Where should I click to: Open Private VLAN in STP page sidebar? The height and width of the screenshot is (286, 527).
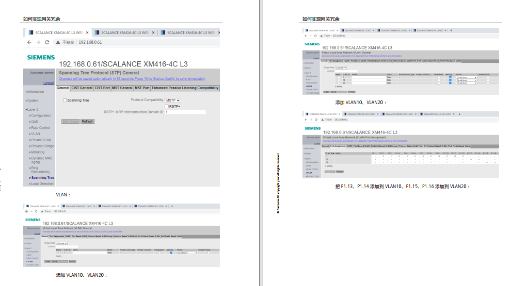41,140
